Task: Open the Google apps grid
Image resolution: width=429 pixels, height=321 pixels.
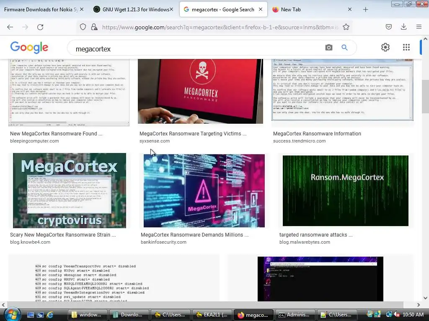Action: point(406,47)
